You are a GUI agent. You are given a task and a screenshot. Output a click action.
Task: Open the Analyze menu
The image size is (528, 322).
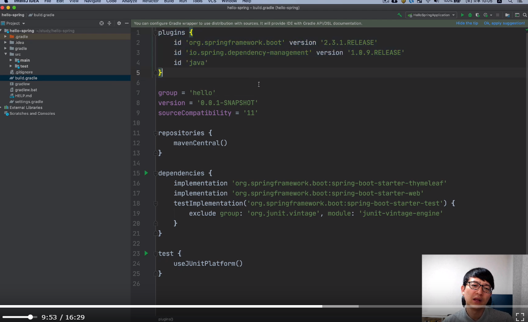pos(130,1)
